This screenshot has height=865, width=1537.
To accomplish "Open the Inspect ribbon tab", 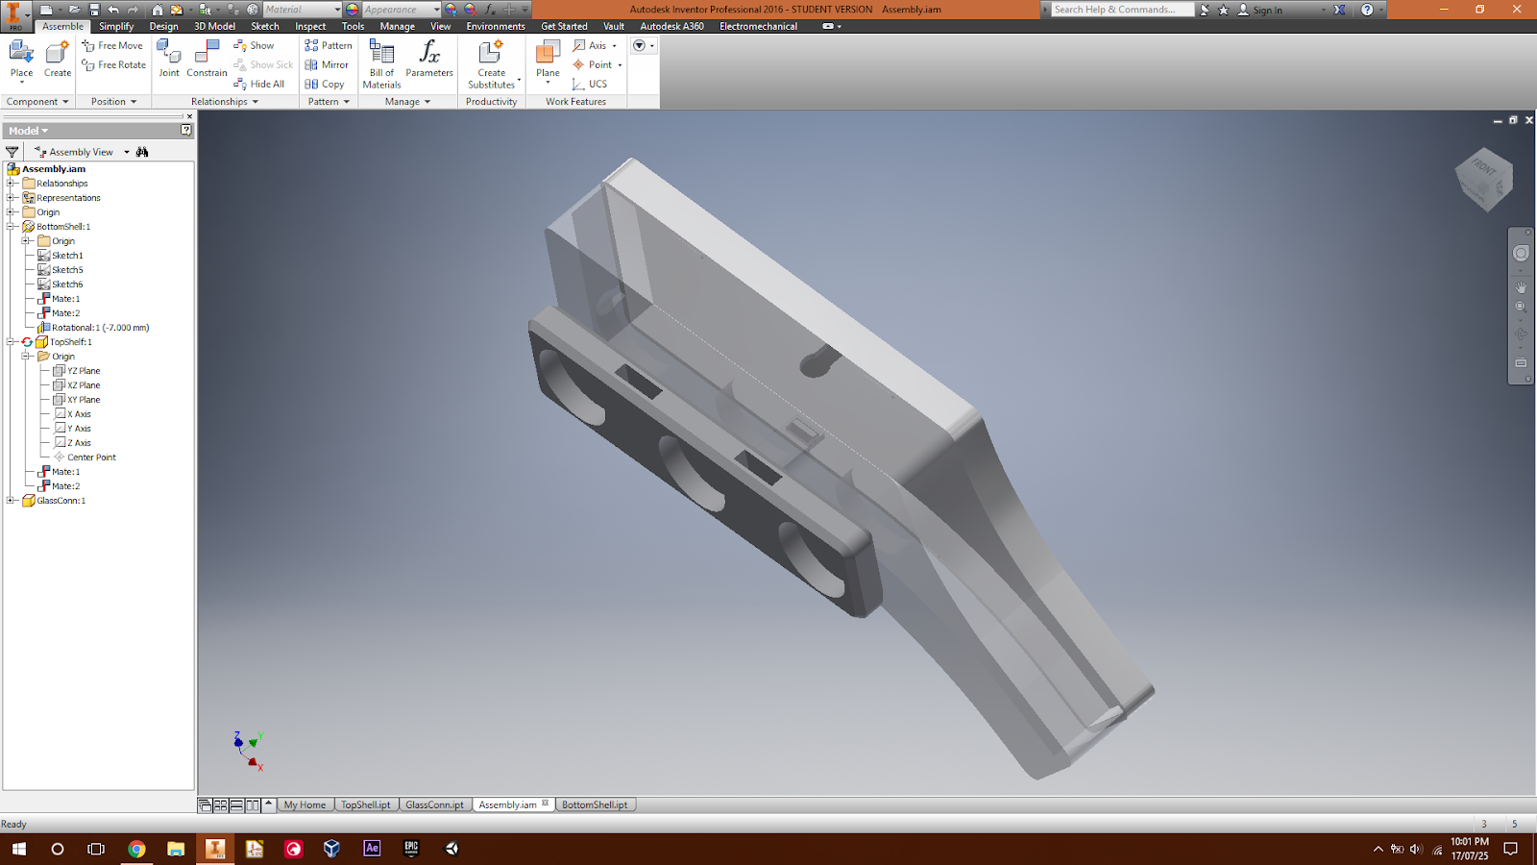I will point(310,26).
